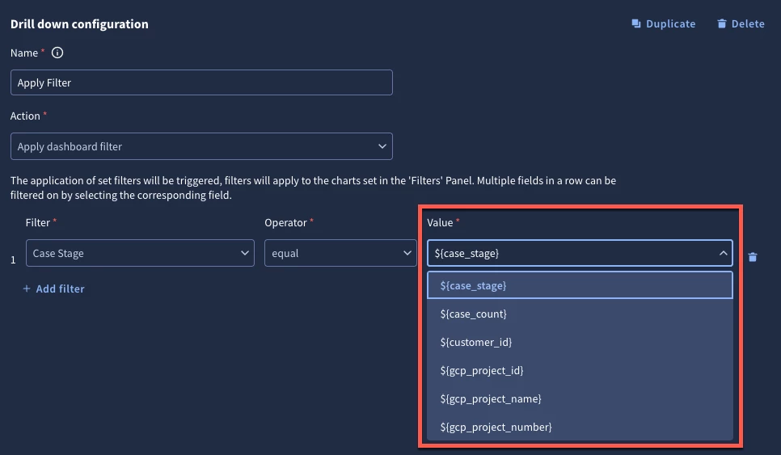Pick ${gcp_project_number} option
The width and height of the screenshot is (781, 455).
(580, 428)
